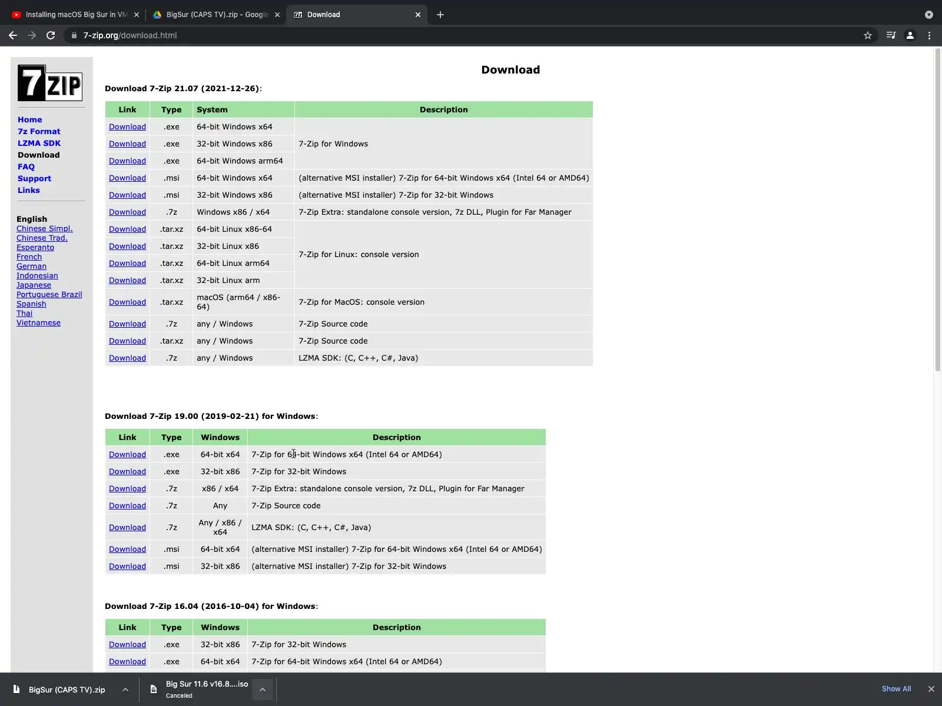Switch language to Thai

point(24,314)
